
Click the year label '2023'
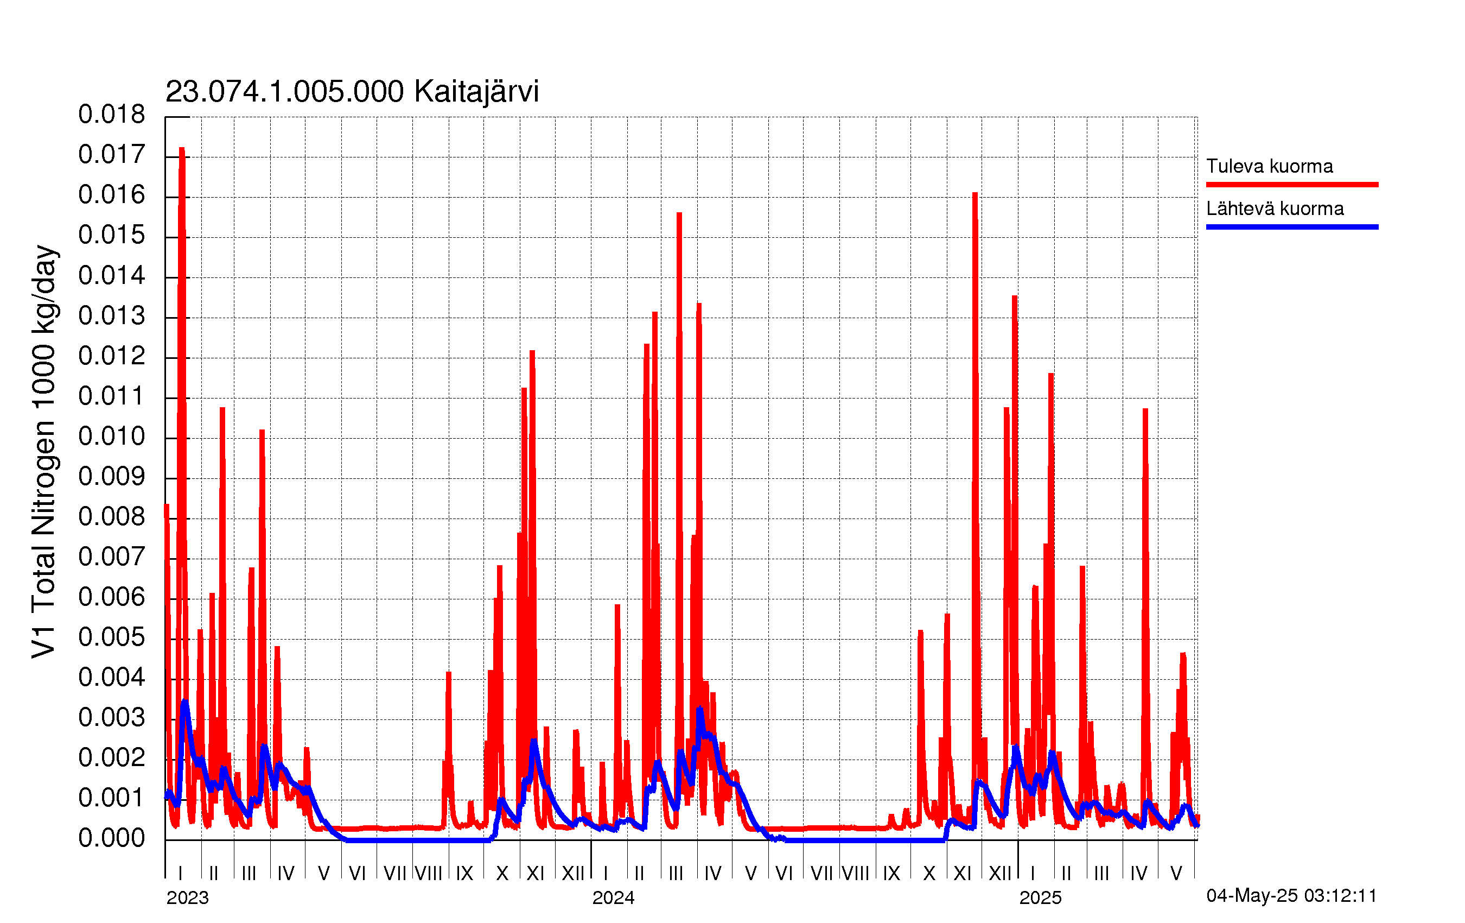[187, 898]
